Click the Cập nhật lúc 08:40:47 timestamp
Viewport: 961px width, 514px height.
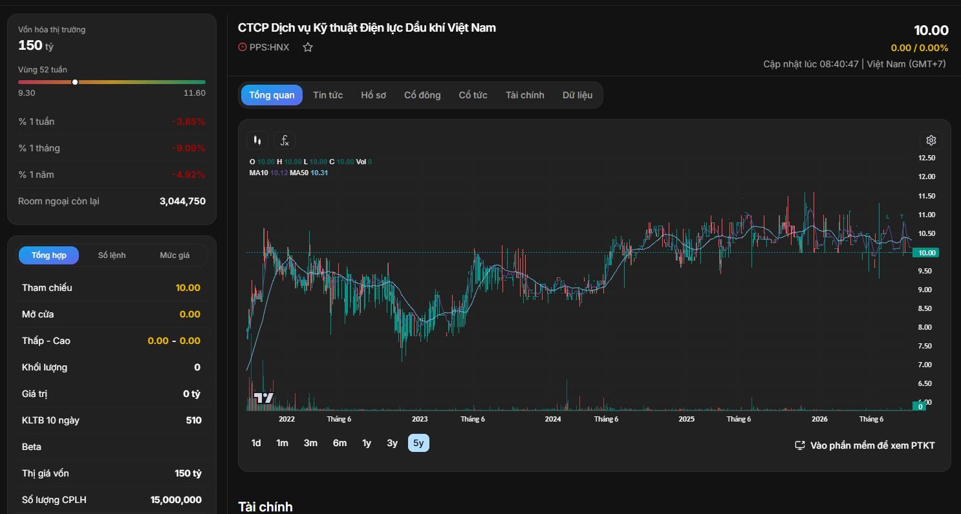click(x=811, y=64)
